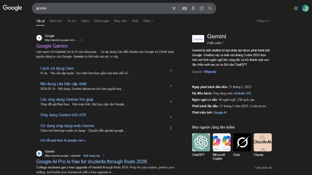Open the Công cụ tools dropdown
Viewport: 312px width, 175px height.
point(263,21)
